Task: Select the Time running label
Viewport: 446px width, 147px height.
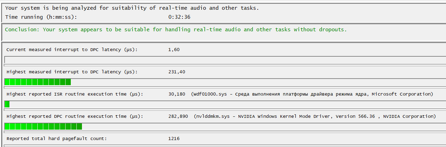Action: click(x=41, y=17)
